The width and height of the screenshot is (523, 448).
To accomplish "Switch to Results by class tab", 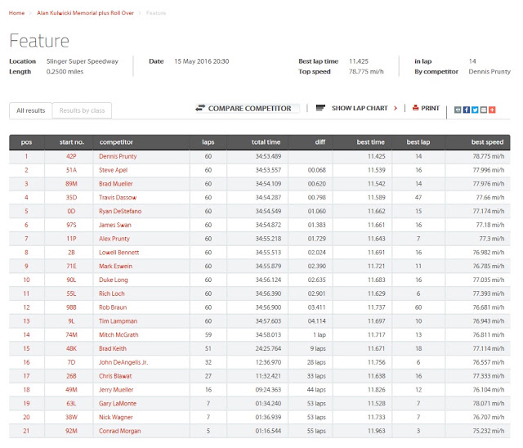I will click(82, 110).
